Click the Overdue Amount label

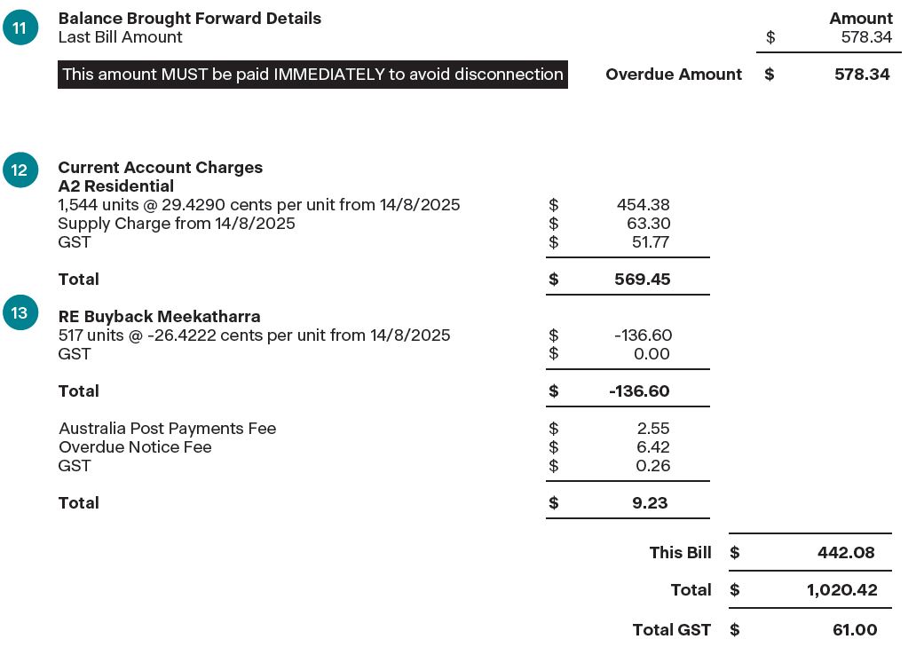[673, 75]
